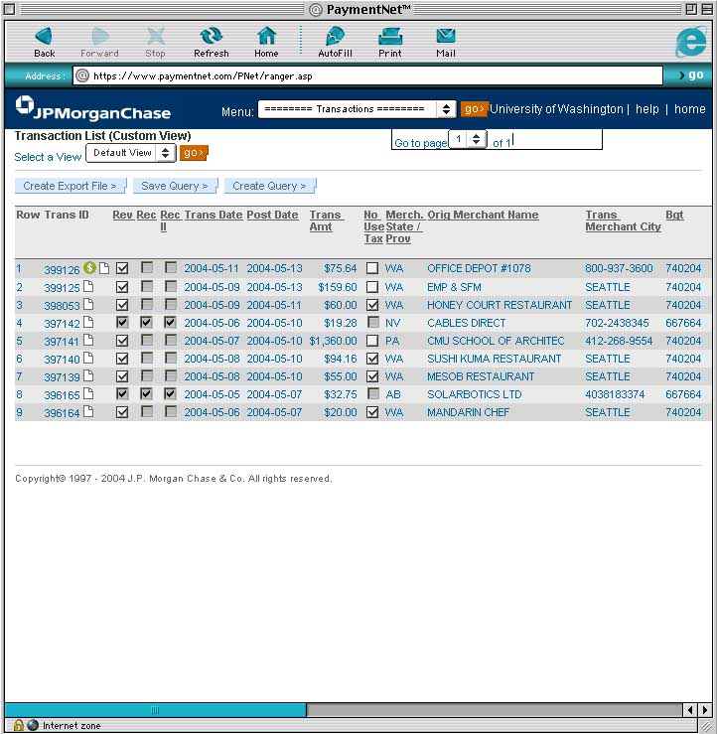Toggle Rev checkbox for MESOB RESTAURANT
The width and height of the screenshot is (717, 734).
122,376
